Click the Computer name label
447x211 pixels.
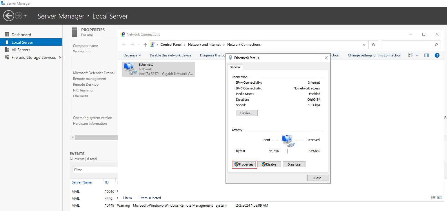(x=86, y=46)
